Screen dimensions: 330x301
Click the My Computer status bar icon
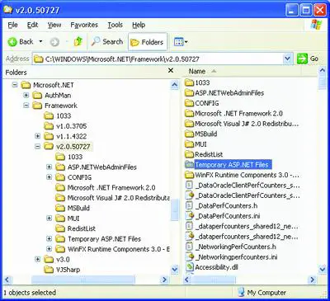click(x=241, y=292)
